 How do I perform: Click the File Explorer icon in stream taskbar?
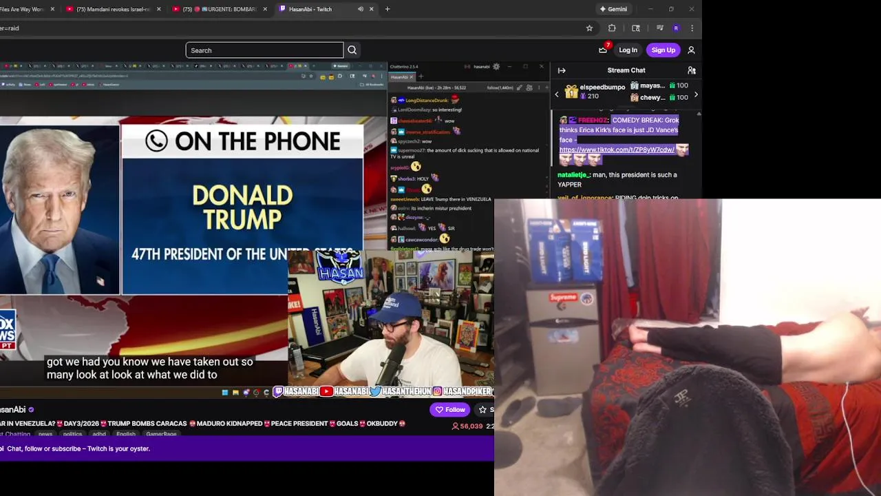click(235, 393)
